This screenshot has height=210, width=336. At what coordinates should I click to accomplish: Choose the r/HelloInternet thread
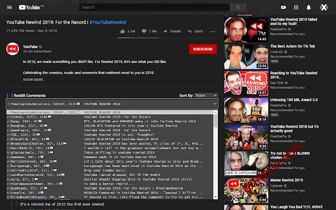[x=110, y=161]
